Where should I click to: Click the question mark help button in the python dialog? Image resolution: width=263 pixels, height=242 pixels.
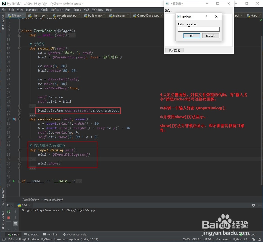[206, 16]
